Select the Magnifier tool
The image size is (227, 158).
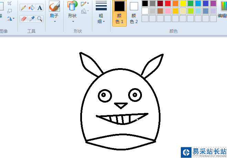coord(40,19)
